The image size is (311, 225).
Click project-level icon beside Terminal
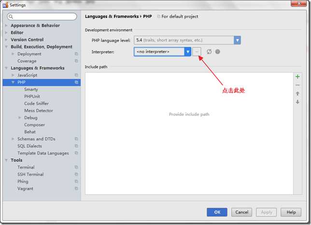point(76,167)
